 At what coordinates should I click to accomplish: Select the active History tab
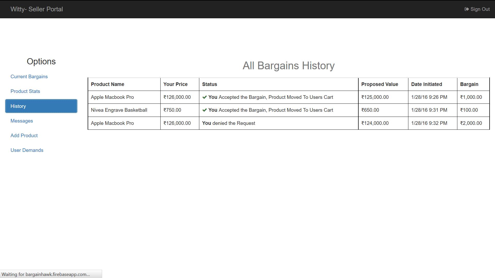coord(41,106)
